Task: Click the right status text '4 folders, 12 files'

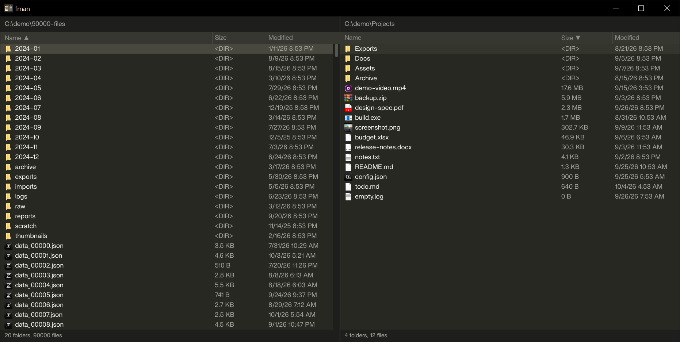Action: [x=366, y=335]
